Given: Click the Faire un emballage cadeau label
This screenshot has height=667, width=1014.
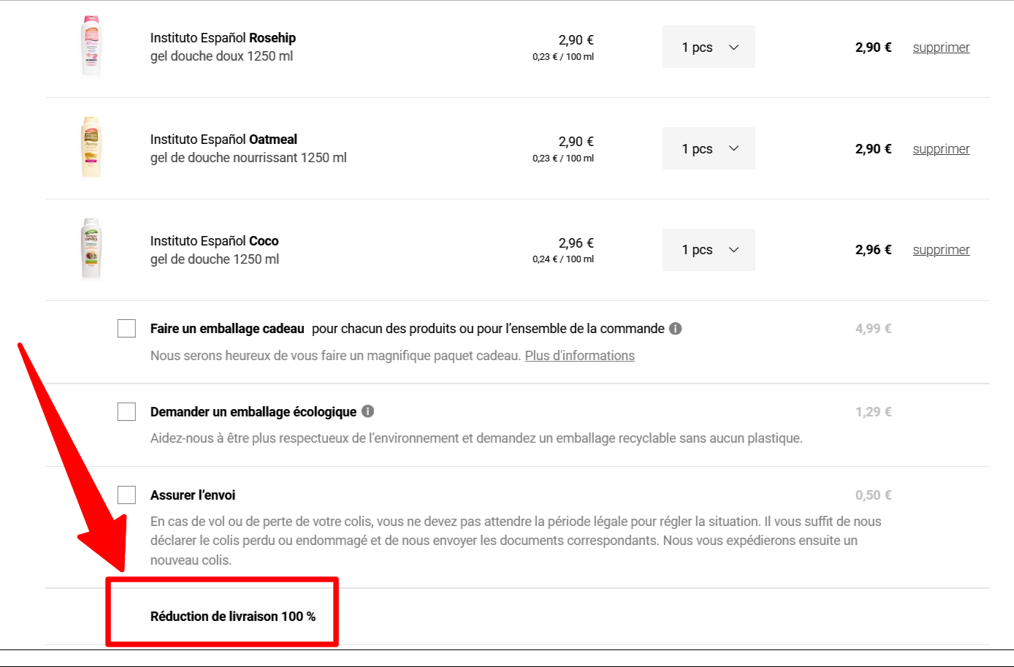Looking at the screenshot, I should (227, 329).
